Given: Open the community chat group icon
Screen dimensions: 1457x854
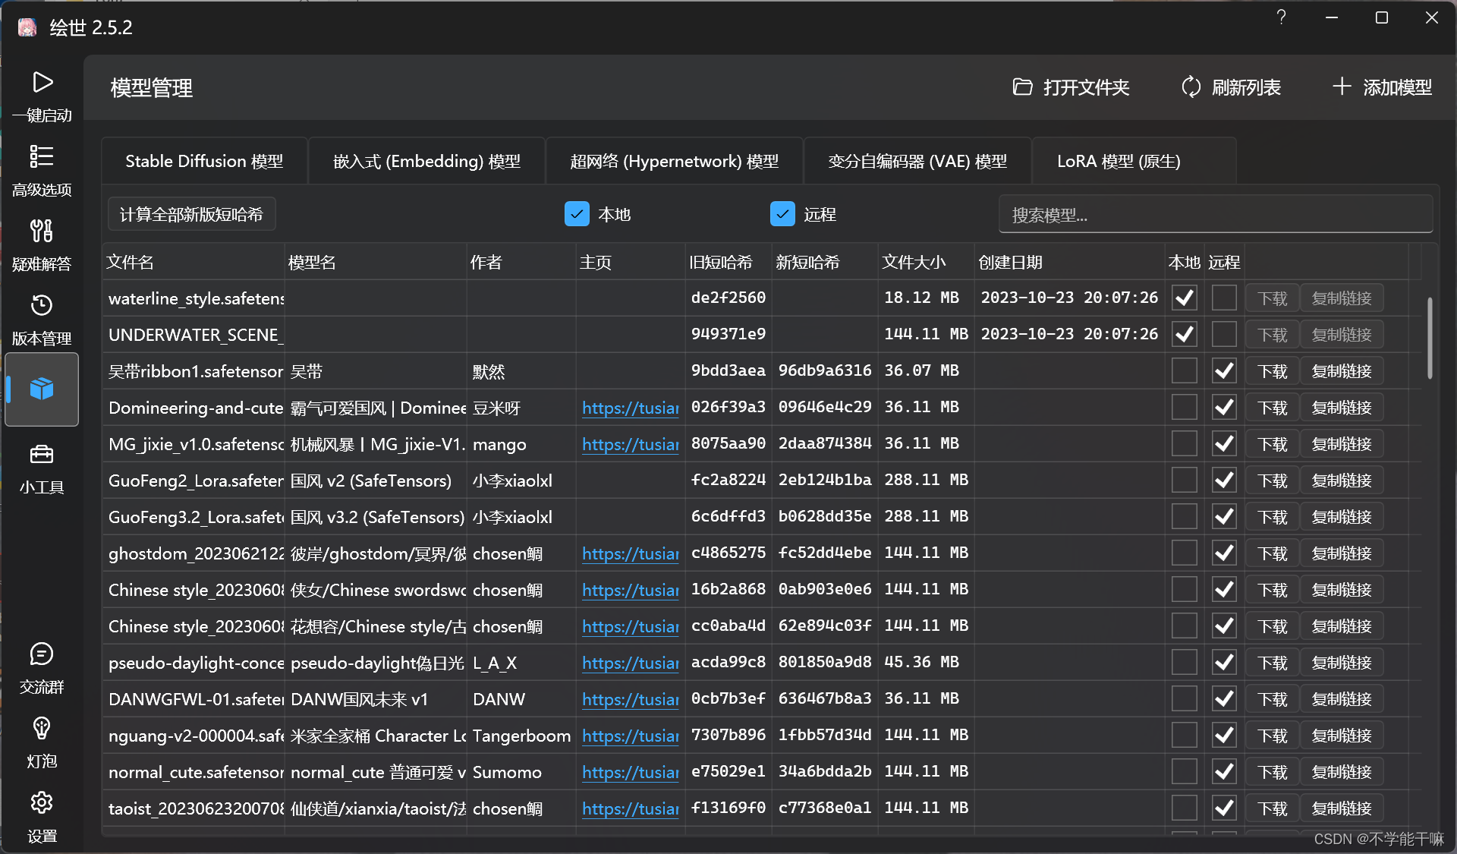Looking at the screenshot, I should [x=42, y=654].
